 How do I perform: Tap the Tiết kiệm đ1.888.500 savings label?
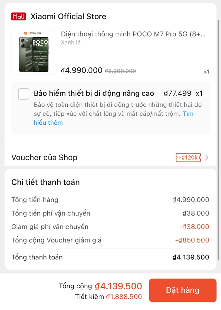107,297
